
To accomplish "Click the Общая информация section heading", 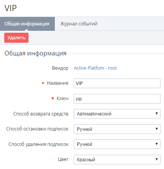I will coord(36,53).
